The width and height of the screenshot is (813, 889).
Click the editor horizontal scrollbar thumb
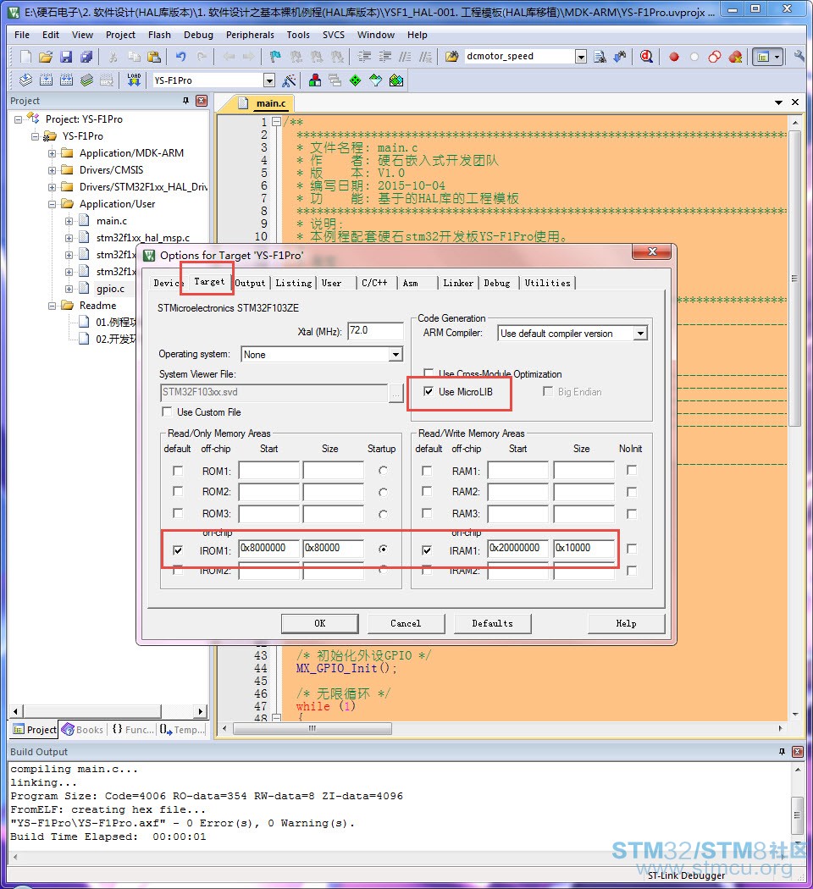point(312,728)
